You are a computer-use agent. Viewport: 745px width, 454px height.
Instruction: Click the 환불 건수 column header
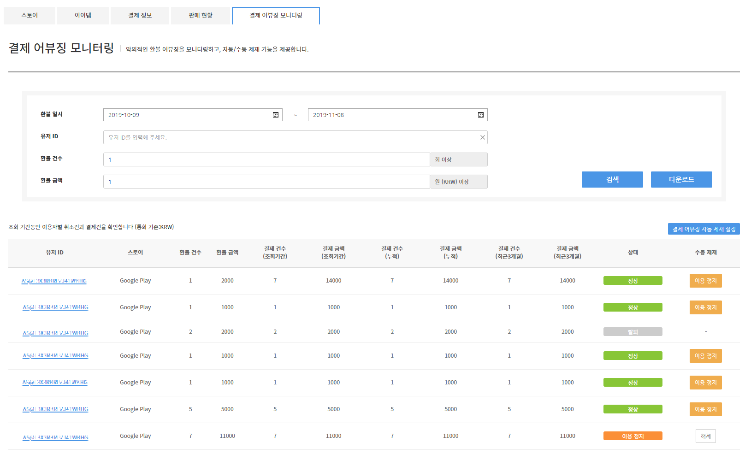point(190,253)
